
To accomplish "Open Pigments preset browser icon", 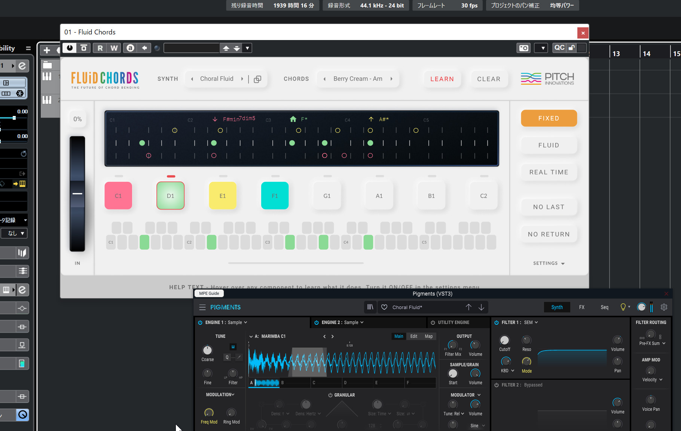I will [370, 307].
